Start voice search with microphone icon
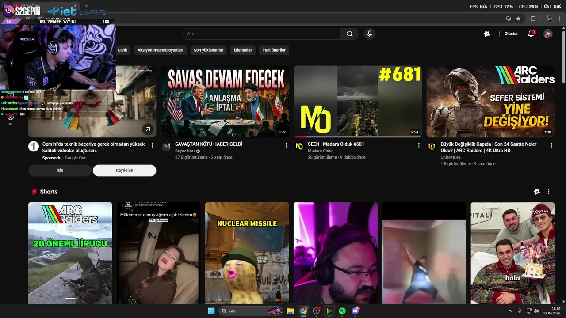This screenshot has height=318, width=566. click(x=370, y=34)
